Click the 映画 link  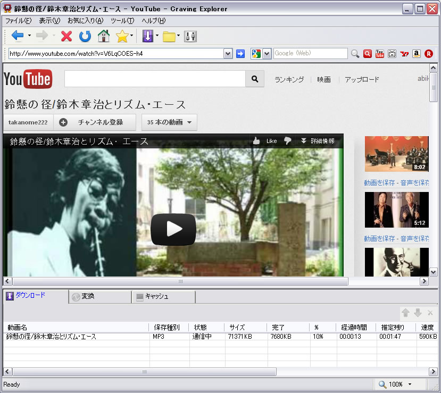coord(324,80)
